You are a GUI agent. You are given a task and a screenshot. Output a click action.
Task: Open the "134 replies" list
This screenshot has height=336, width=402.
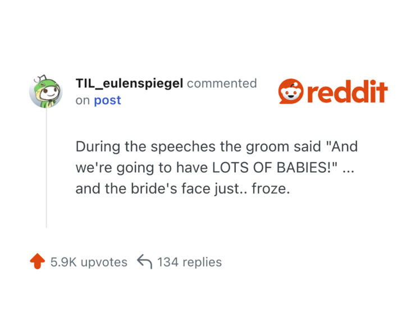[189, 262]
